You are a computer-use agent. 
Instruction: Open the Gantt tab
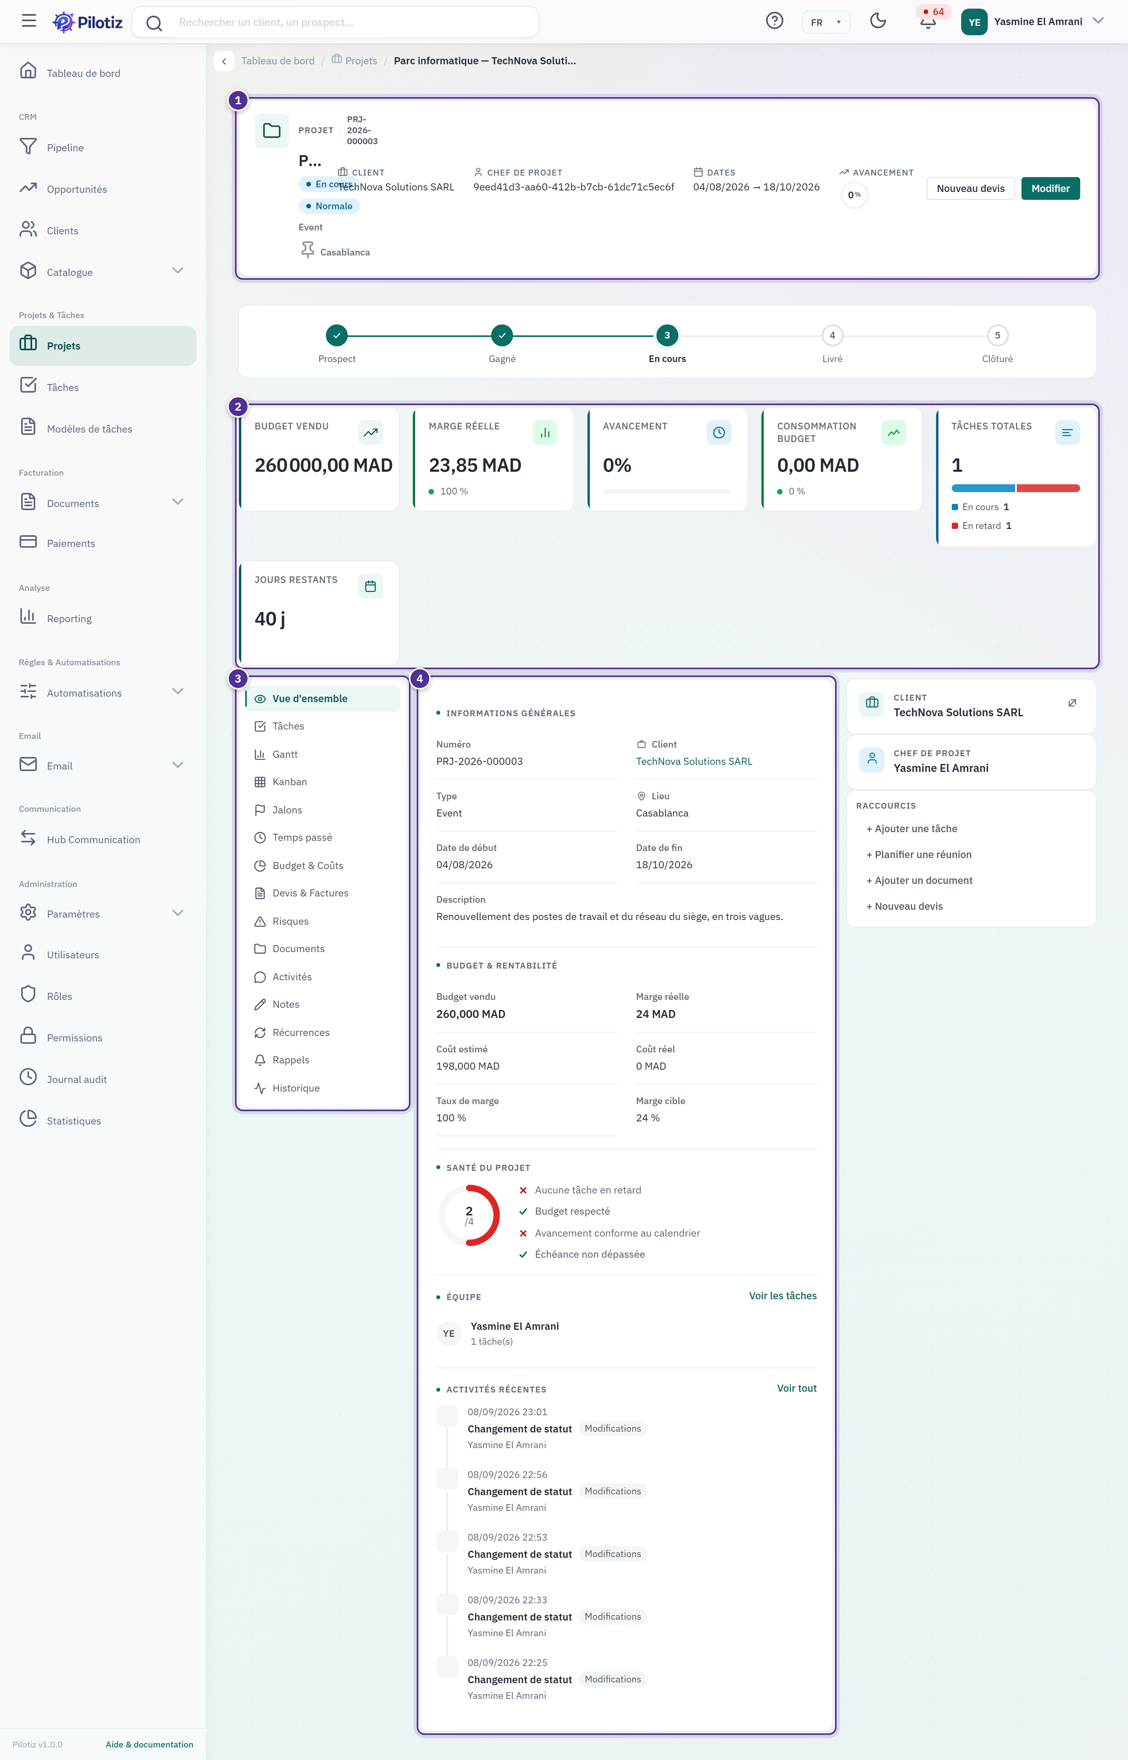click(323, 755)
